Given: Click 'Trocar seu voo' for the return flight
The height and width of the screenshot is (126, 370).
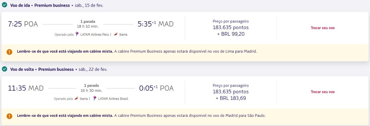Looking at the screenshot, I should [323, 92].
